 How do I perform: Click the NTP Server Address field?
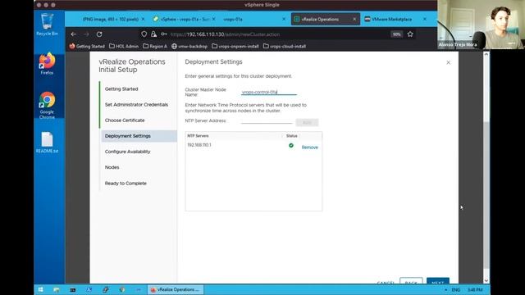267,120
